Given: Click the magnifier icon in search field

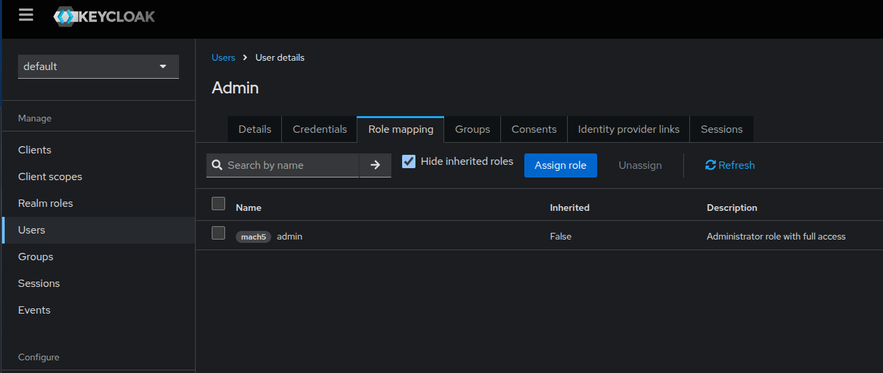Looking at the screenshot, I should (217, 165).
